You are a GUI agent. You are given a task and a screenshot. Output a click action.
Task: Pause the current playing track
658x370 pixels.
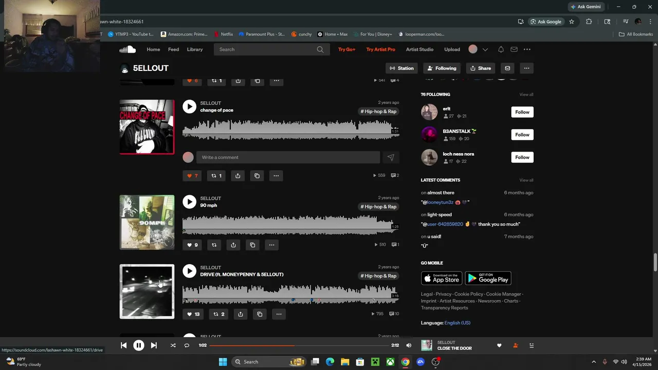pyautogui.click(x=139, y=345)
